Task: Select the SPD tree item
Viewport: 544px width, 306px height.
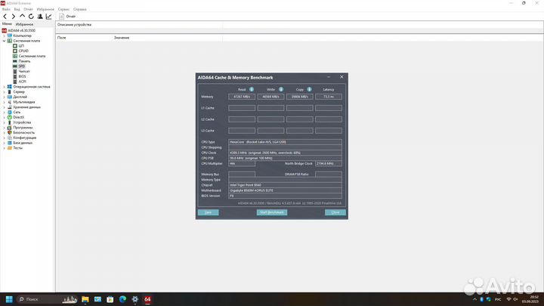Action: (21, 66)
